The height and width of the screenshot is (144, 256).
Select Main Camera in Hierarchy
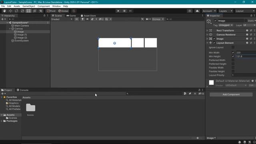[x=22, y=26]
